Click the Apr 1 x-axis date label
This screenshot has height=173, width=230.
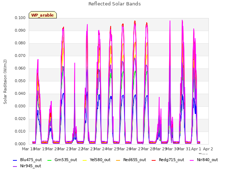(x=196, y=149)
